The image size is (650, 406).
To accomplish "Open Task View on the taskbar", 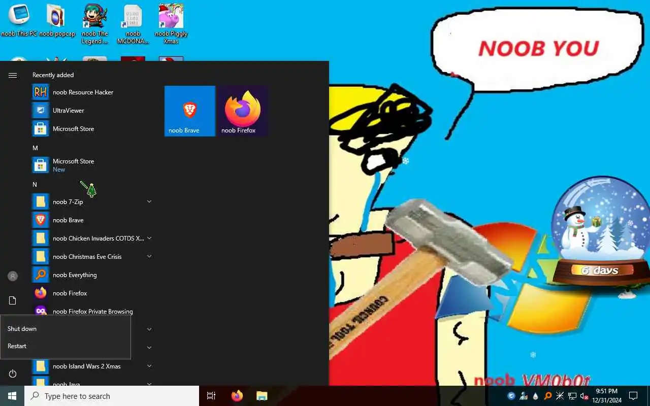I will [211, 396].
